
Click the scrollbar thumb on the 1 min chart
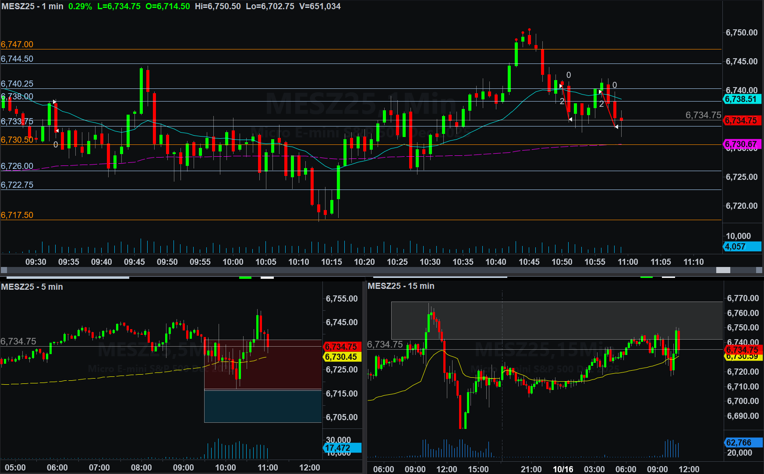point(723,270)
